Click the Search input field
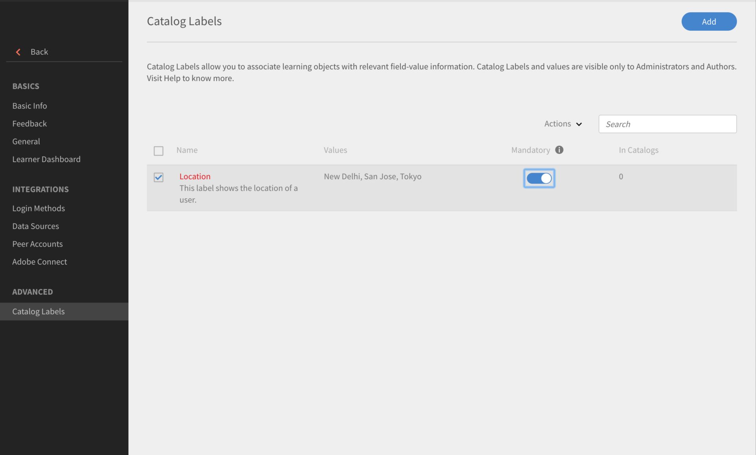This screenshot has width=756, height=455. click(667, 124)
